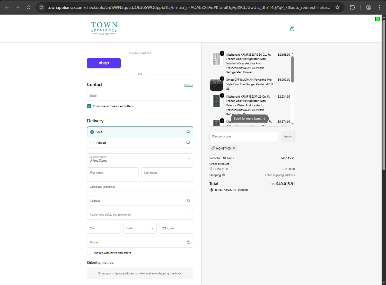Click the Company (optional) field
This screenshot has width=386, height=285.
coord(140,187)
